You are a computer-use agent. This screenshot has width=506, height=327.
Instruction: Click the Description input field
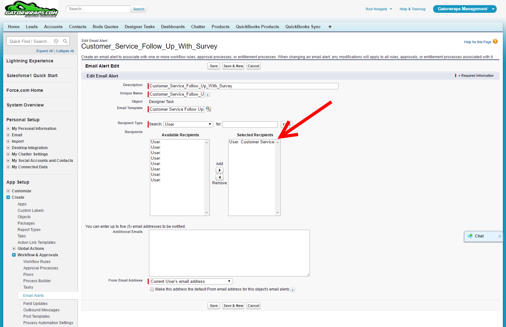pos(243,86)
